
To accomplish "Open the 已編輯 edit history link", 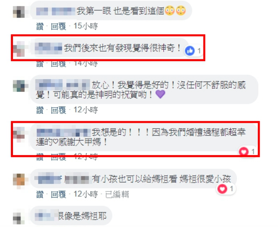I will pyautogui.click(x=117, y=195).
